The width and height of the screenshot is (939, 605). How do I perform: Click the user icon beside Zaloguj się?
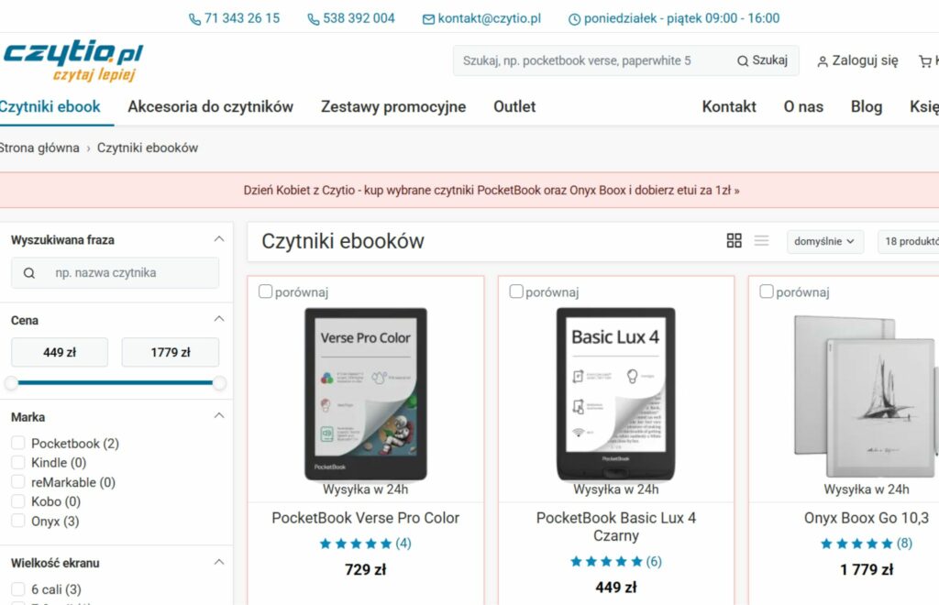823,61
